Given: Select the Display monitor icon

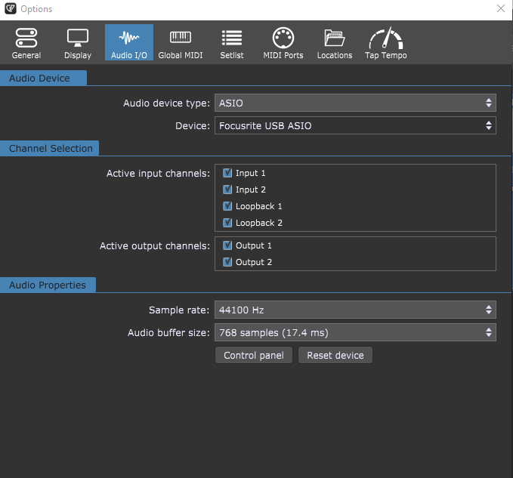Looking at the screenshot, I should pyautogui.click(x=77, y=43).
